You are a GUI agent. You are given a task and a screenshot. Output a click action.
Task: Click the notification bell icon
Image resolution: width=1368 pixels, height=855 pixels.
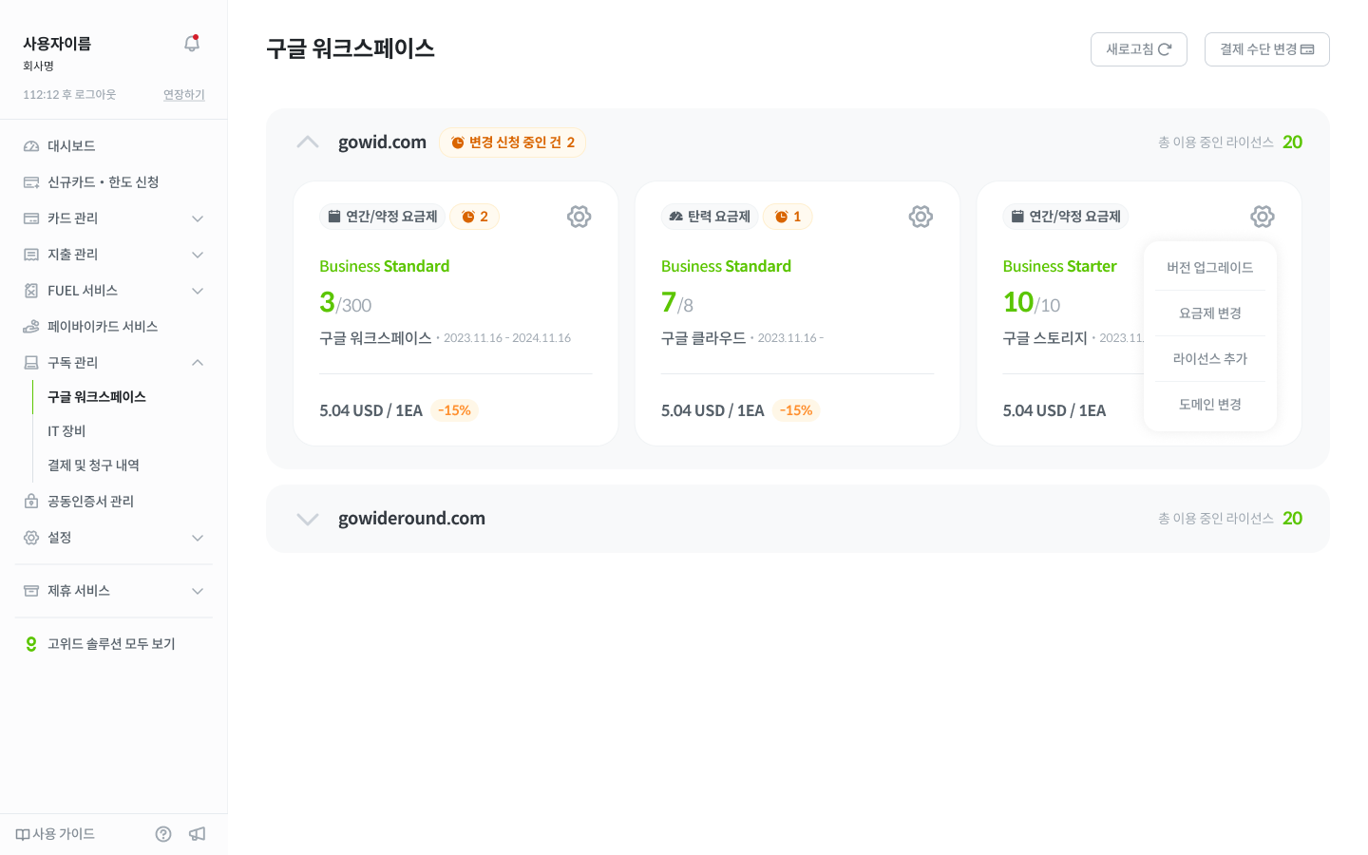[192, 44]
